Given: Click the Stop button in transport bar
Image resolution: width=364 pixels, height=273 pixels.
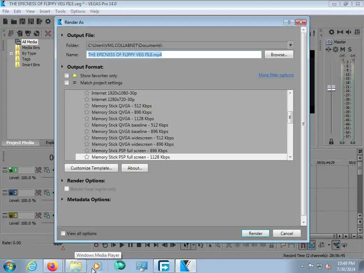Looking at the screenshot, I should [x=139, y=245].
